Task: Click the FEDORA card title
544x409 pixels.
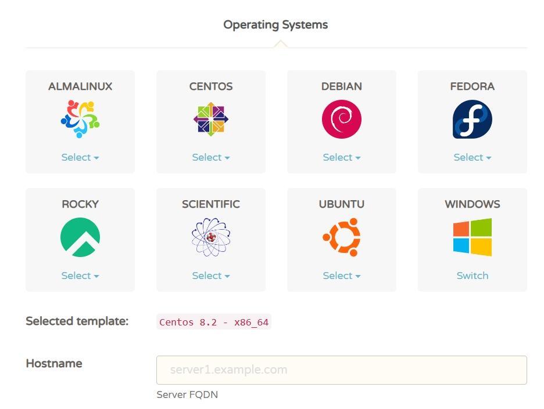Action: coord(472,86)
